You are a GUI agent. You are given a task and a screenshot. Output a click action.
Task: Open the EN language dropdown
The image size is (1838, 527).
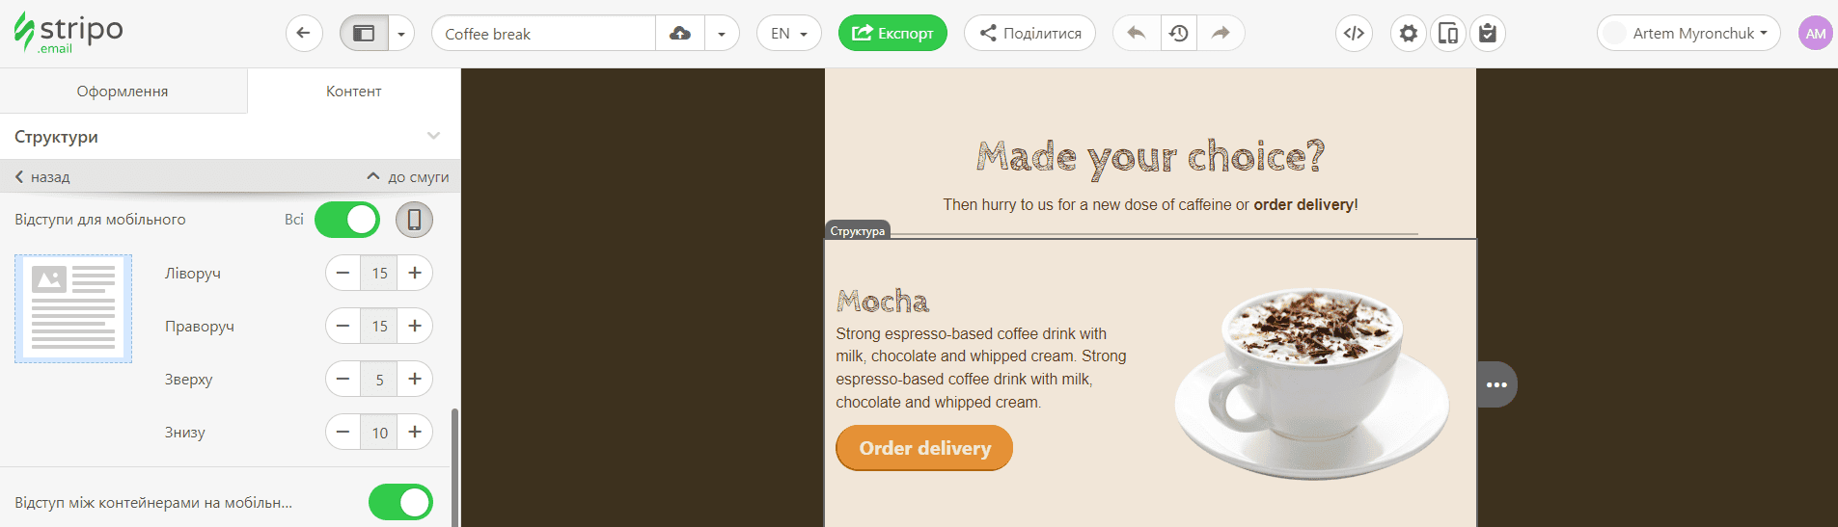(789, 34)
